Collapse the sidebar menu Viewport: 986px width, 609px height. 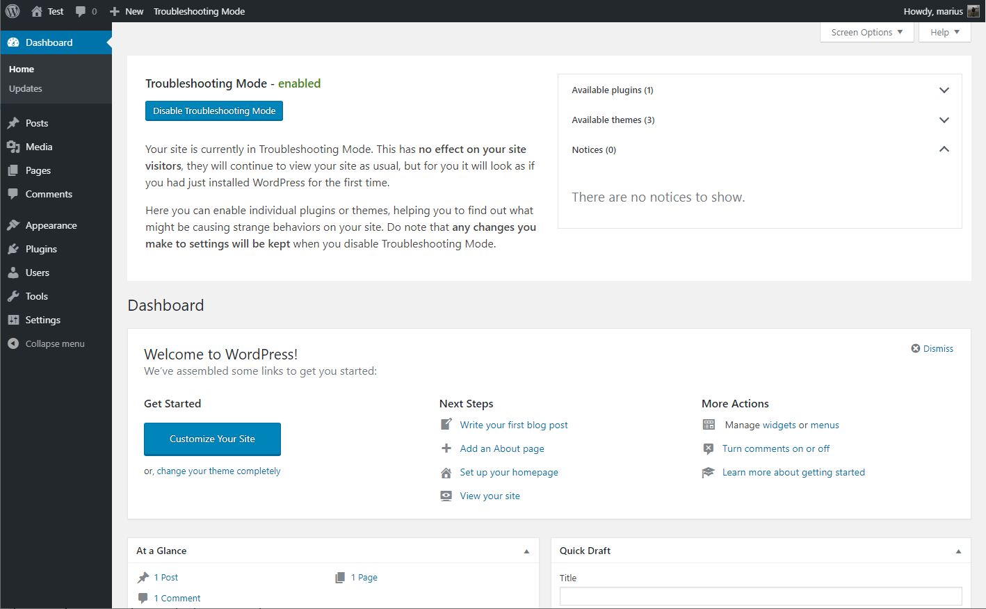pyautogui.click(x=46, y=343)
